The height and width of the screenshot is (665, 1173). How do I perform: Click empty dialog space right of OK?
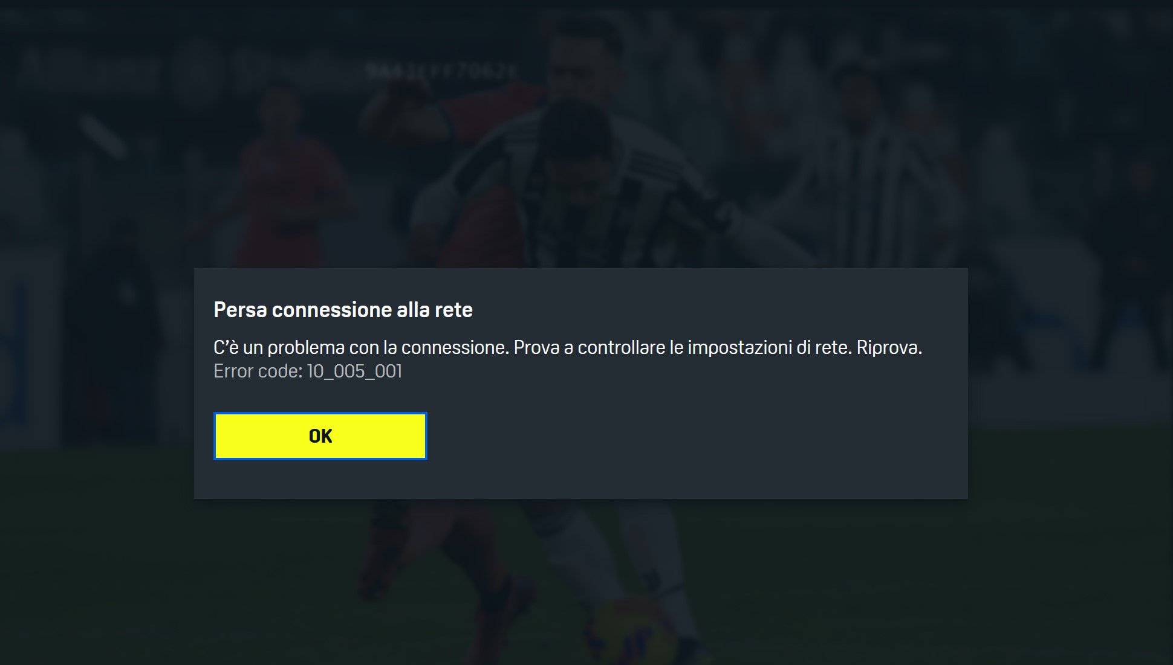[695, 436]
